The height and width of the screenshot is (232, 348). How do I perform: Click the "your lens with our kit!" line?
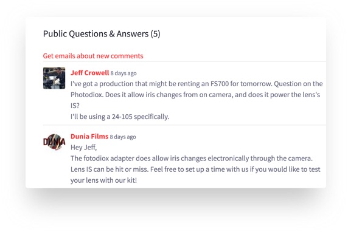pos(103,180)
